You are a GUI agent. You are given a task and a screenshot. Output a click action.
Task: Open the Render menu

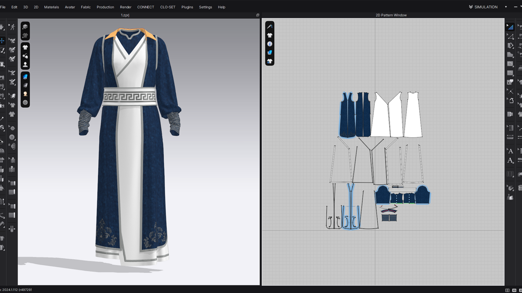126,7
